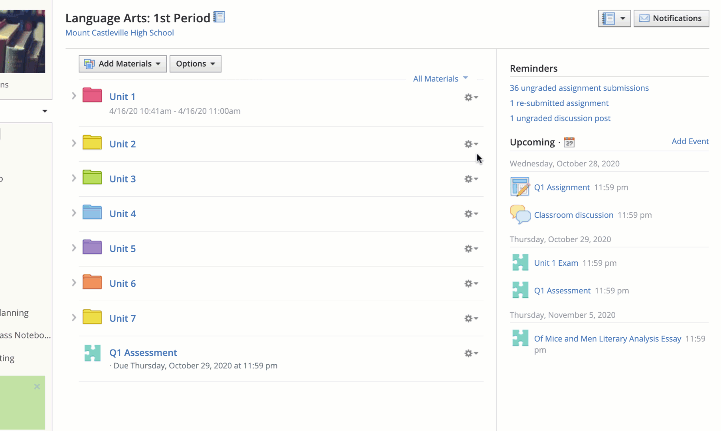721x431 pixels.
Task: Open the Add Materials menu
Action: point(122,64)
